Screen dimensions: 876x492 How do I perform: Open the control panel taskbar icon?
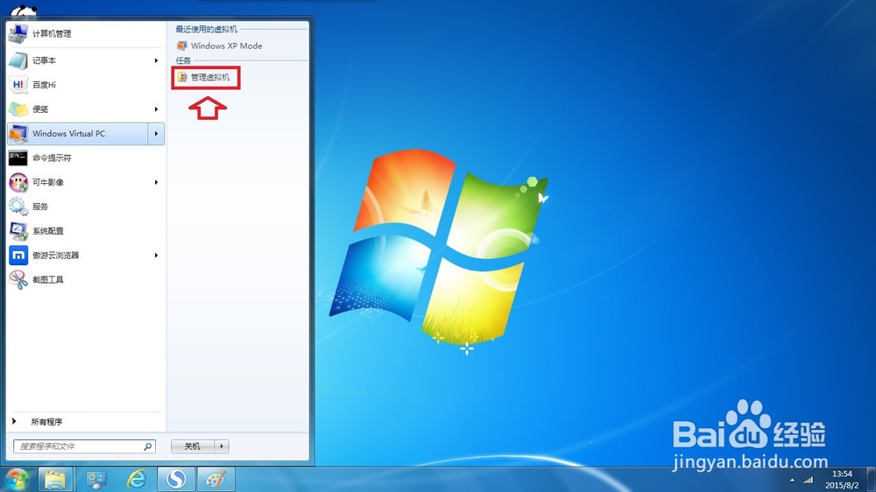coord(96,479)
